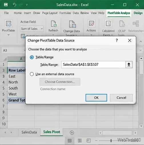Select the Table/Range radio button
This screenshot has width=144, height=145.
(32, 57)
